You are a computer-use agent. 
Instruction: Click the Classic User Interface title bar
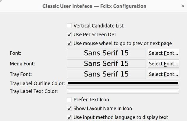(94, 6)
